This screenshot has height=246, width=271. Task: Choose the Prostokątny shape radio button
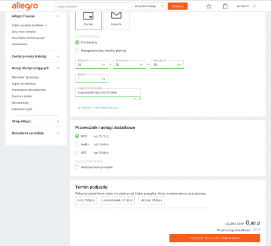click(77, 42)
